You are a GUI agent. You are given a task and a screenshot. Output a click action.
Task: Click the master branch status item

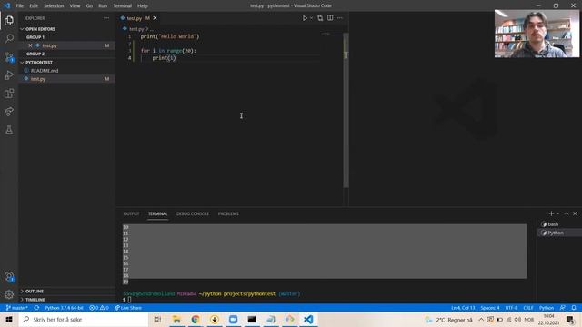17,308
